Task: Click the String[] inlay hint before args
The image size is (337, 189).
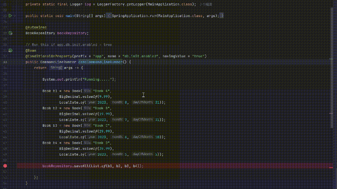Action: (x=56, y=68)
